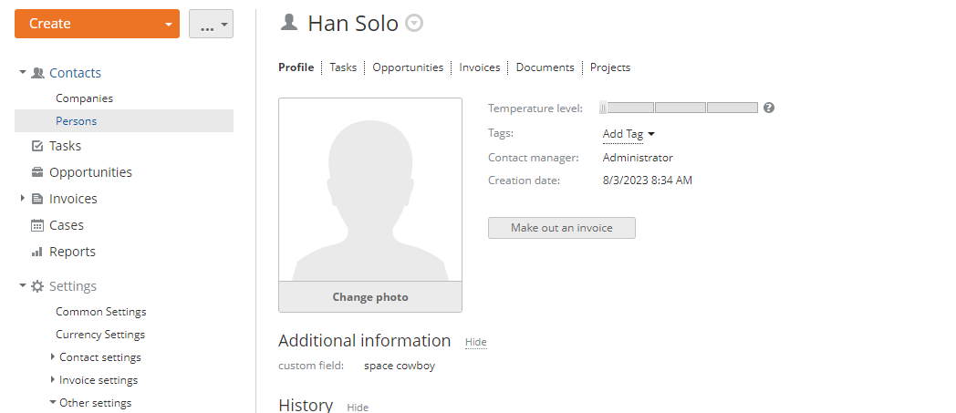This screenshot has width=956, height=413.
Task: Open the Settings section
Action: coord(73,286)
